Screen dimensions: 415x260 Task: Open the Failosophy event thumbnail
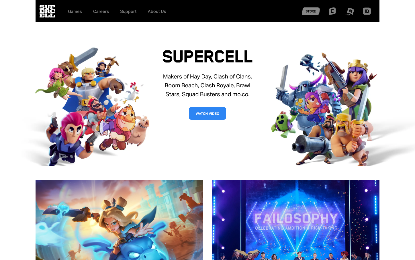coord(295,220)
